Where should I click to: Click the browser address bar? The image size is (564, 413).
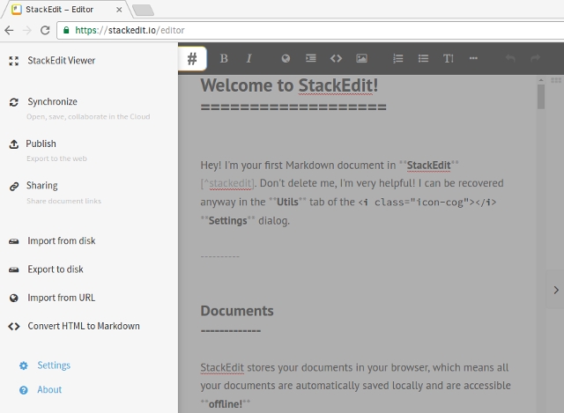pyautogui.click(x=311, y=30)
